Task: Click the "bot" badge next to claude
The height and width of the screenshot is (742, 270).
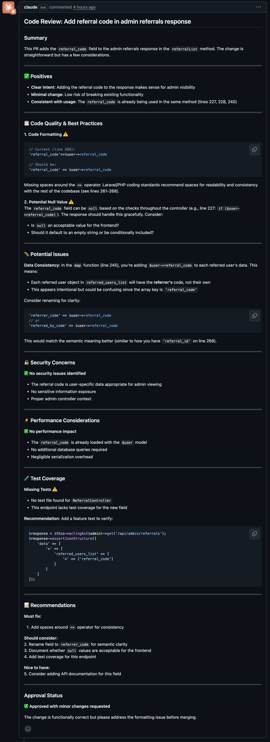Action: 43,7
